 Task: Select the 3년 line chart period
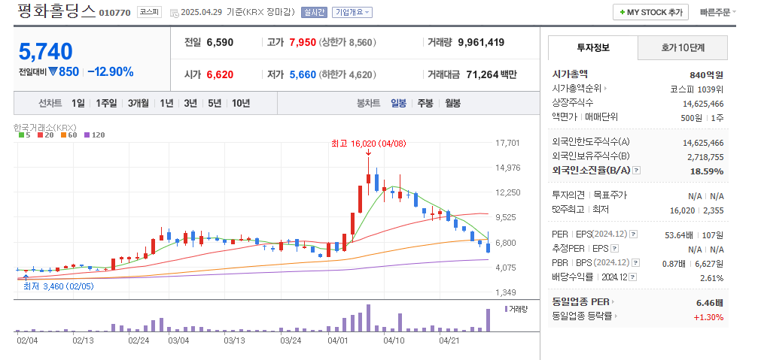(190, 103)
